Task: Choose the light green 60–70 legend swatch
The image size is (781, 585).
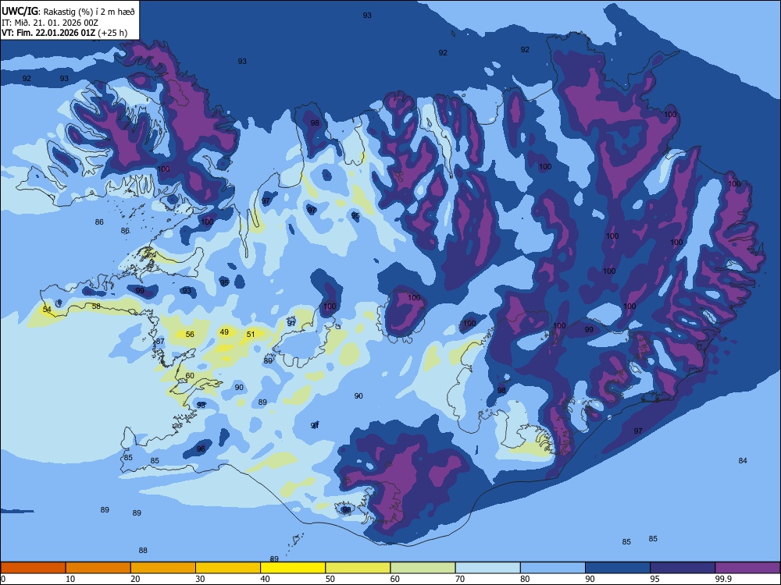Action: pyautogui.click(x=423, y=568)
